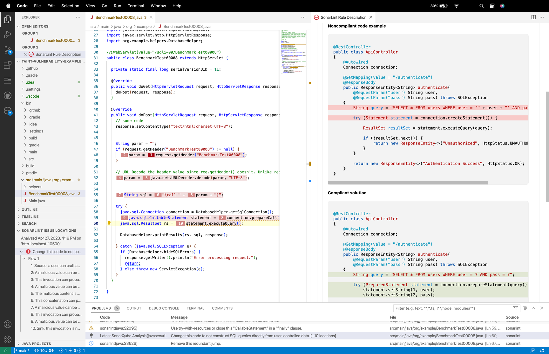This screenshot has width=549, height=354.
Task: Open the Extensions view
Action: click(x=7, y=65)
